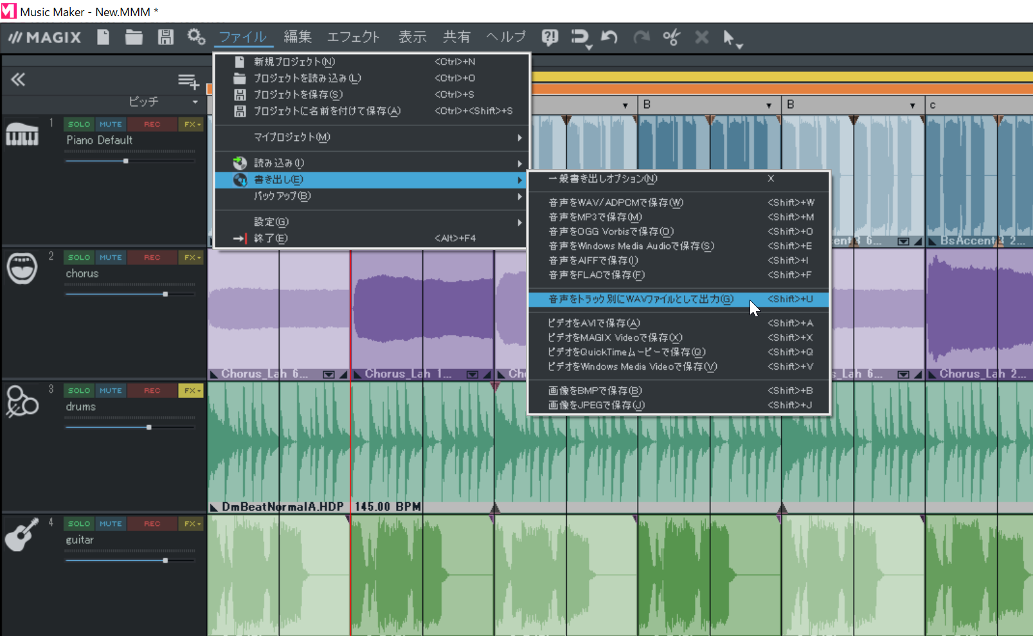
Task: Open the 編集 menu
Action: click(298, 37)
